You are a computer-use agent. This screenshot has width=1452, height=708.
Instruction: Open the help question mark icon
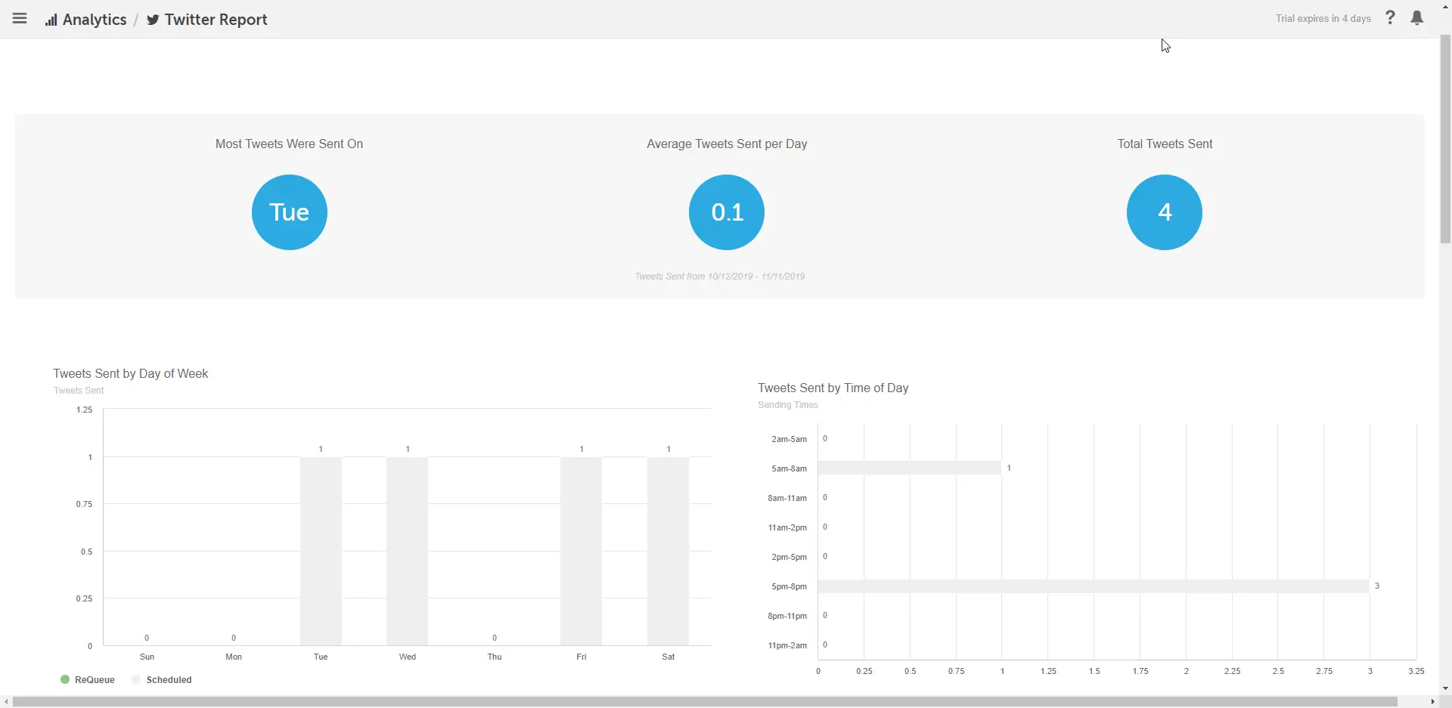coord(1390,18)
